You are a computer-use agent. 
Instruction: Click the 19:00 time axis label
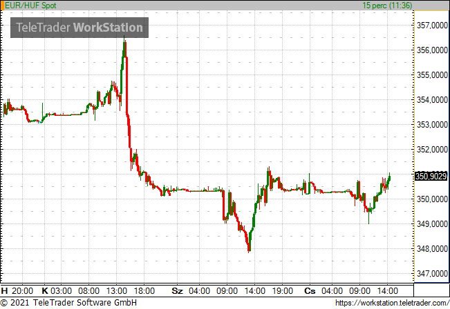pyautogui.click(x=283, y=291)
